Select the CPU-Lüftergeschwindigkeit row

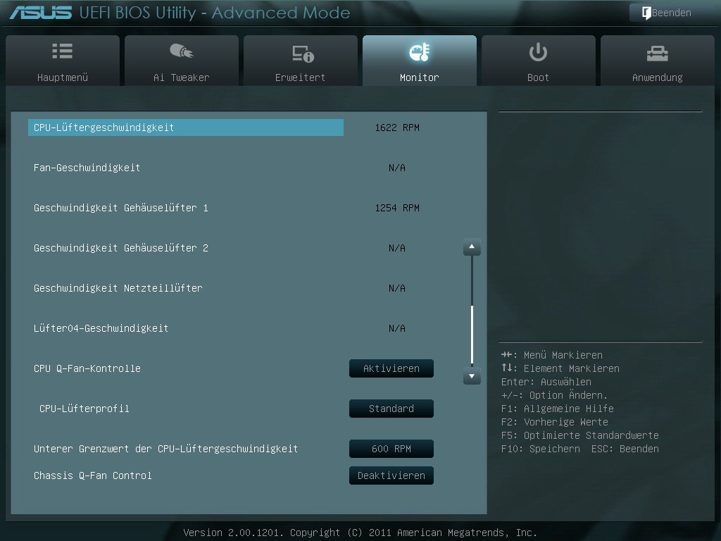[x=186, y=128]
